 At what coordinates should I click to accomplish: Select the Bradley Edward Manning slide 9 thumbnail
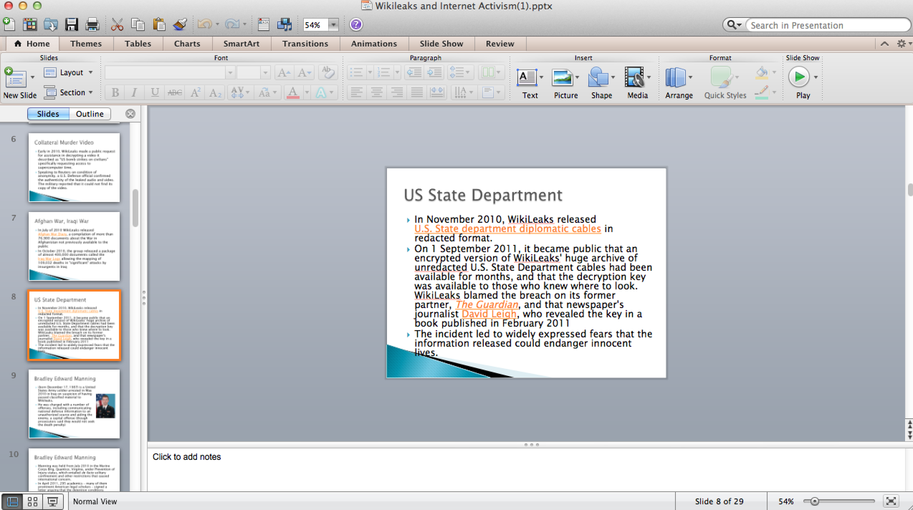tap(74, 404)
